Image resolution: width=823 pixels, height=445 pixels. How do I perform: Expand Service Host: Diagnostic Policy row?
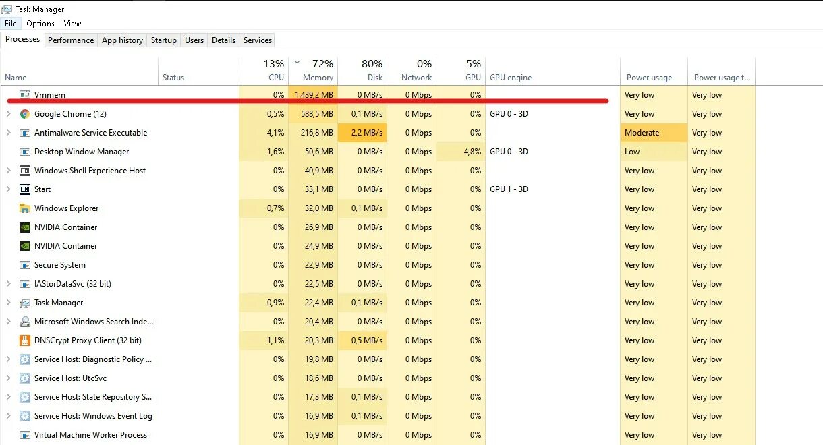pyautogui.click(x=8, y=359)
